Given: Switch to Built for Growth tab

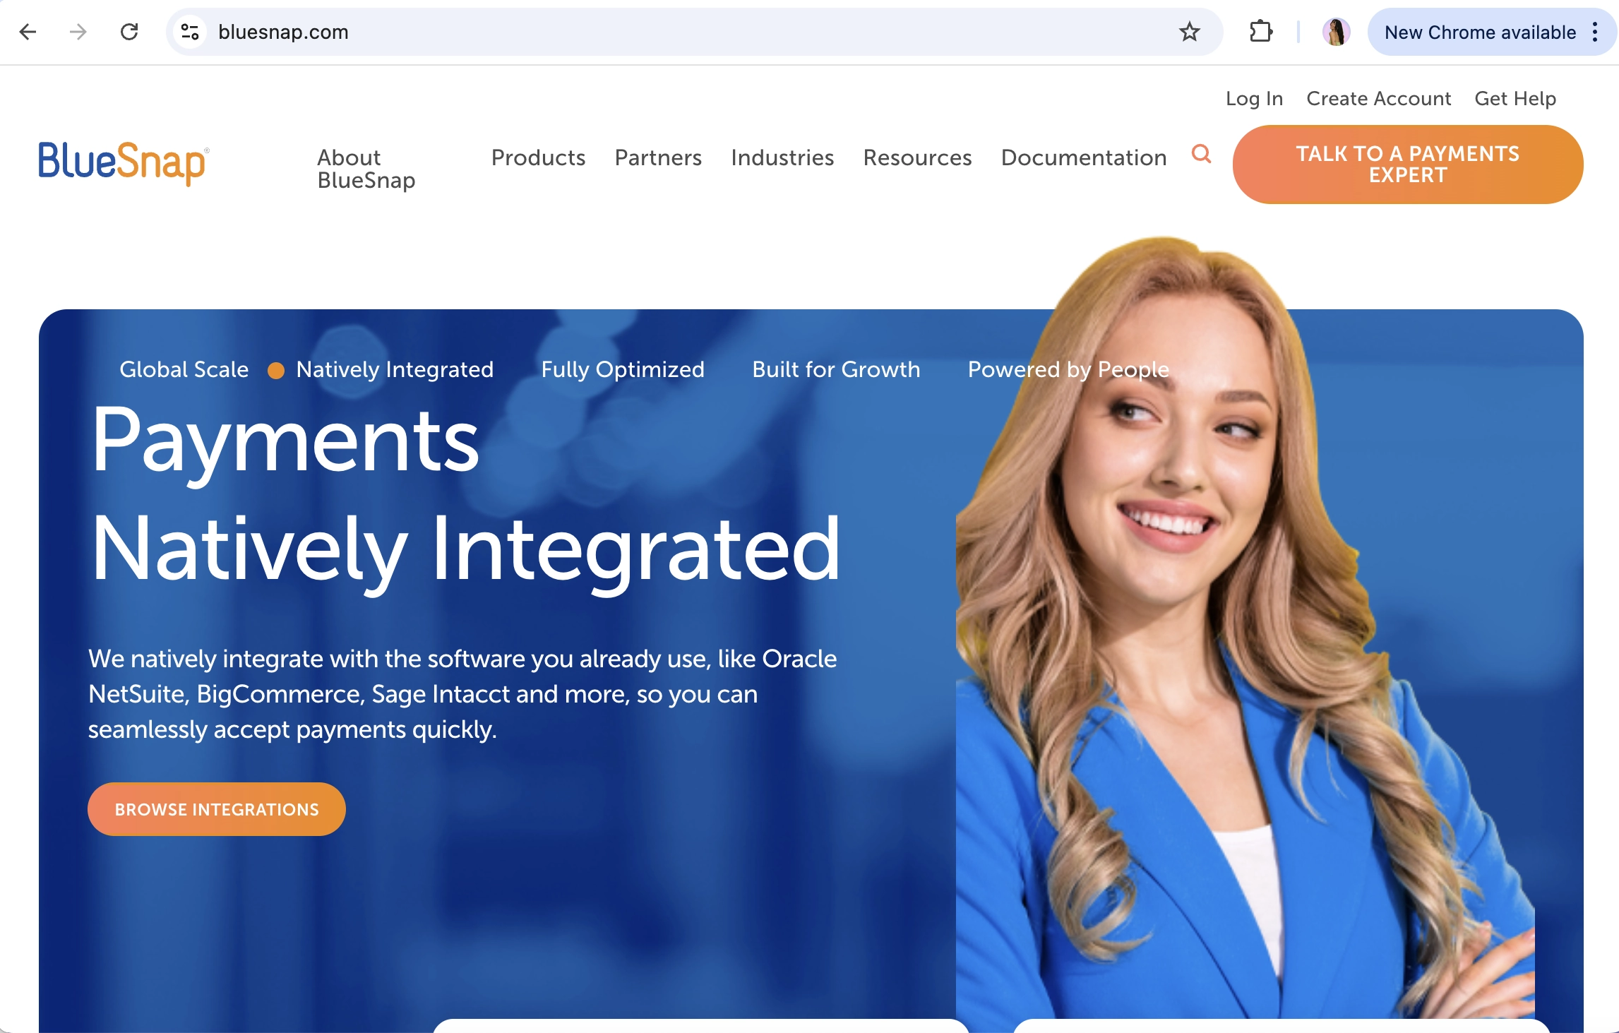Looking at the screenshot, I should pyautogui.click(x=836, y=369).
